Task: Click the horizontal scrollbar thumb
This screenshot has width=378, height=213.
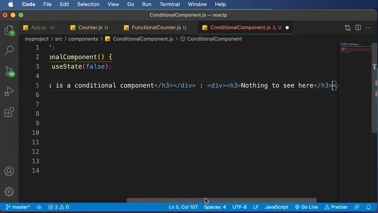Action: tap(221, 200)
